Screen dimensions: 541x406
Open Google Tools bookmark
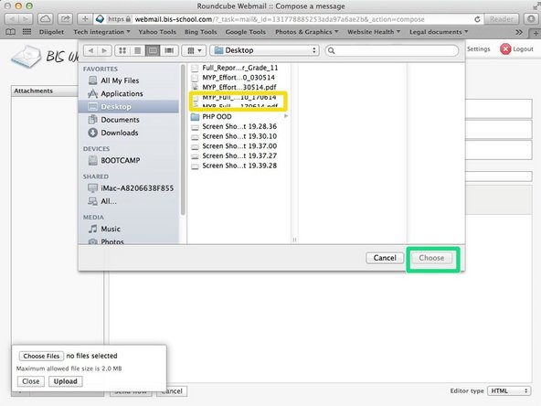(245, 32)
